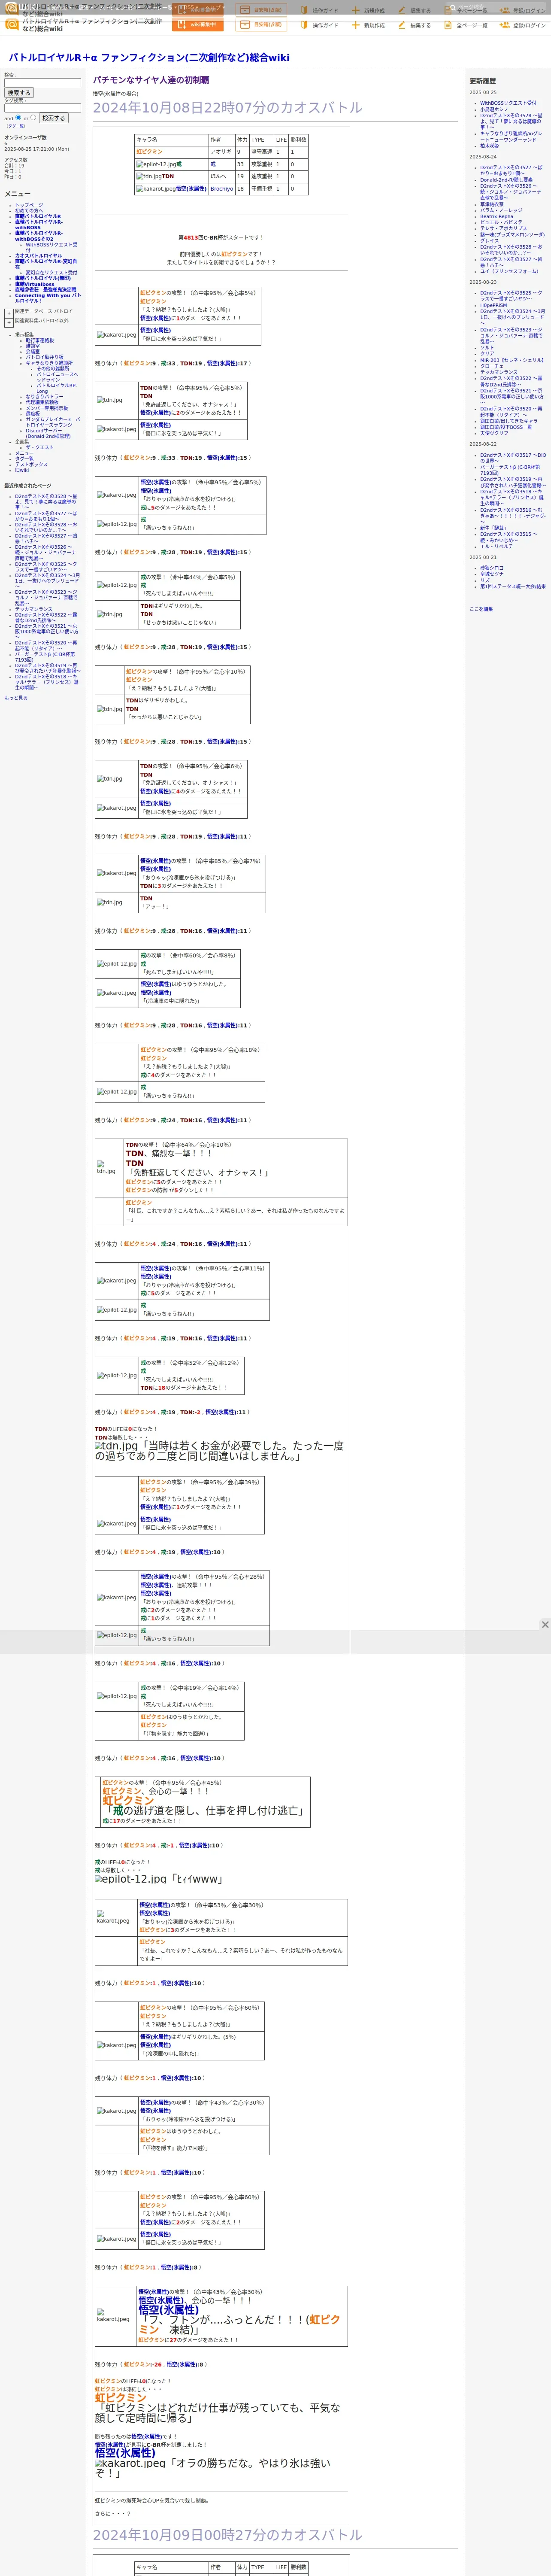Select the 'or' search radio button
This screenshot has height=2576, width=551.
[x=33, y=117]
